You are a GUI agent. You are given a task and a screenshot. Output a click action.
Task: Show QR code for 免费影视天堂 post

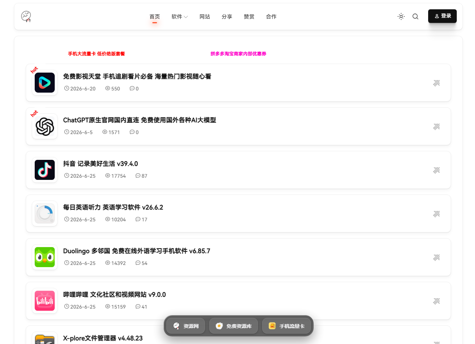(x=436, y=83)
